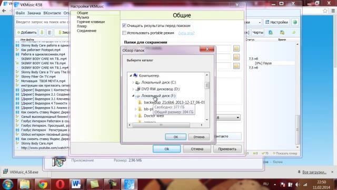Click the Computer icon in folder tree

click(x=135, y=75)
